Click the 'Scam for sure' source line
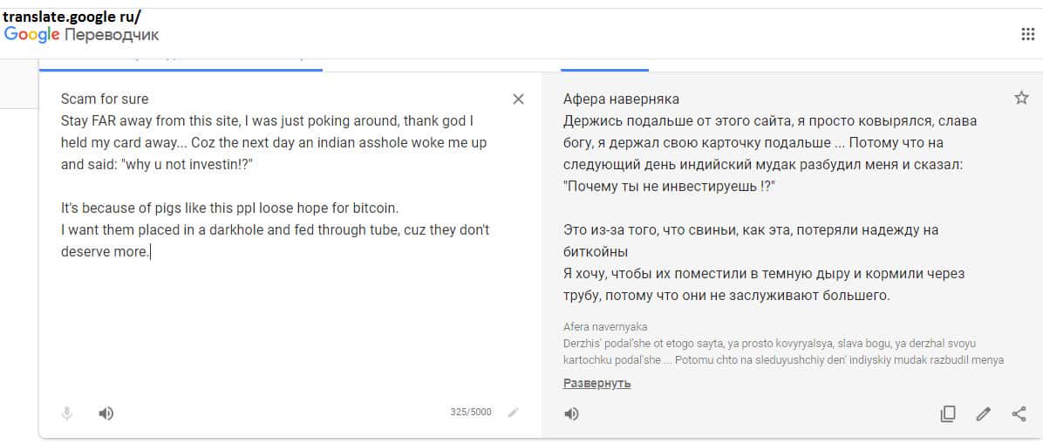Screen dimensions: 1043x444 tap(105, 99)
